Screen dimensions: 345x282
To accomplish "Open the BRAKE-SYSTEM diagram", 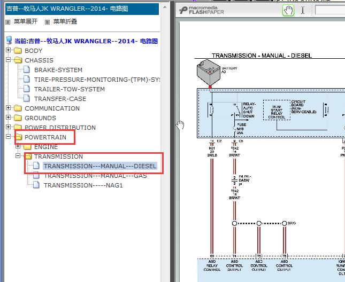I will 58,70.
